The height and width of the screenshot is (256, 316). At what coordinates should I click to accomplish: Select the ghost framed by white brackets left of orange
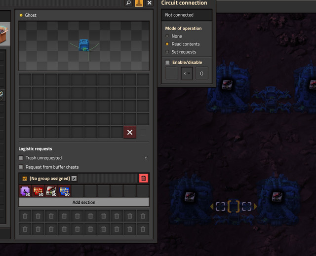pos(220,207)
